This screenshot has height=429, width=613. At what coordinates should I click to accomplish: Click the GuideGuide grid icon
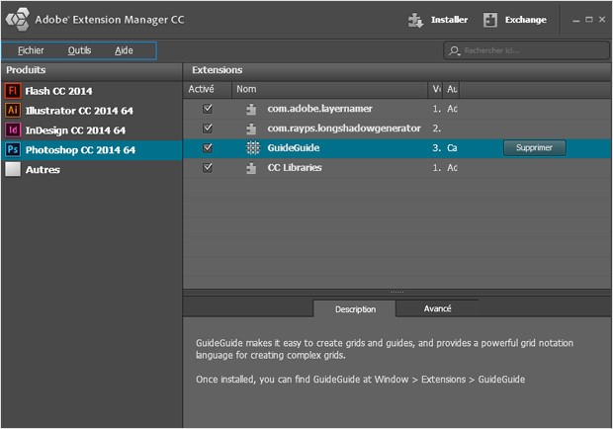[253, 147]
